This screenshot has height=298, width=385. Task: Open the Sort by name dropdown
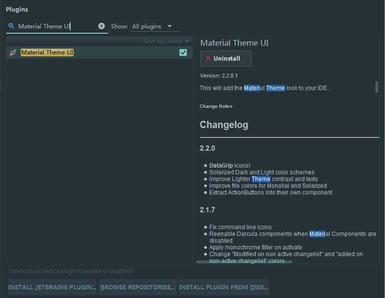pyautogui.click(x=166, y=41)
